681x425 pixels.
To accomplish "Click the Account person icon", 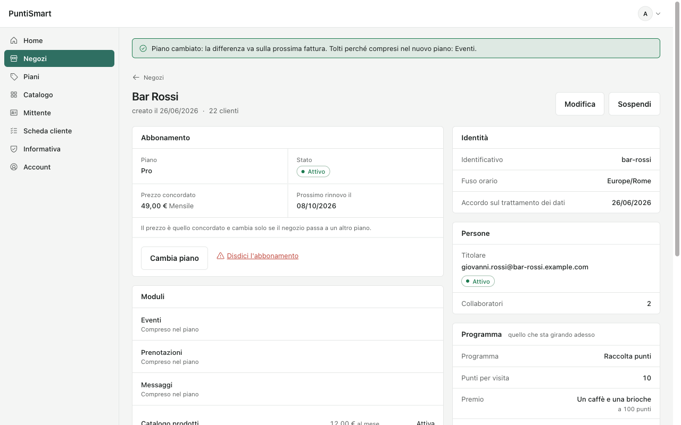I will click(x=14, y=167).
